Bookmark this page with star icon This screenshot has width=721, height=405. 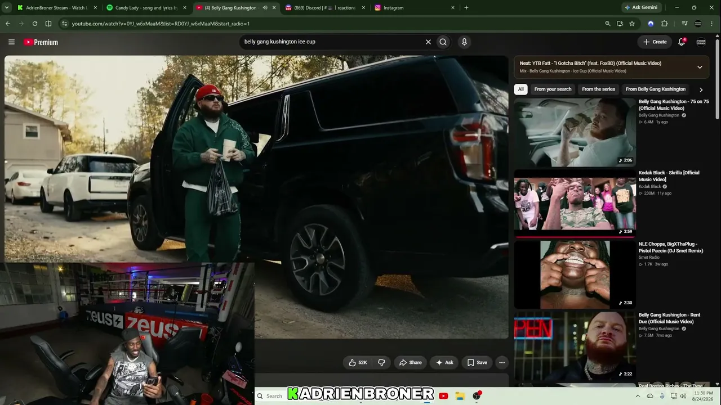pyautogui.click(x=632, y=24)
